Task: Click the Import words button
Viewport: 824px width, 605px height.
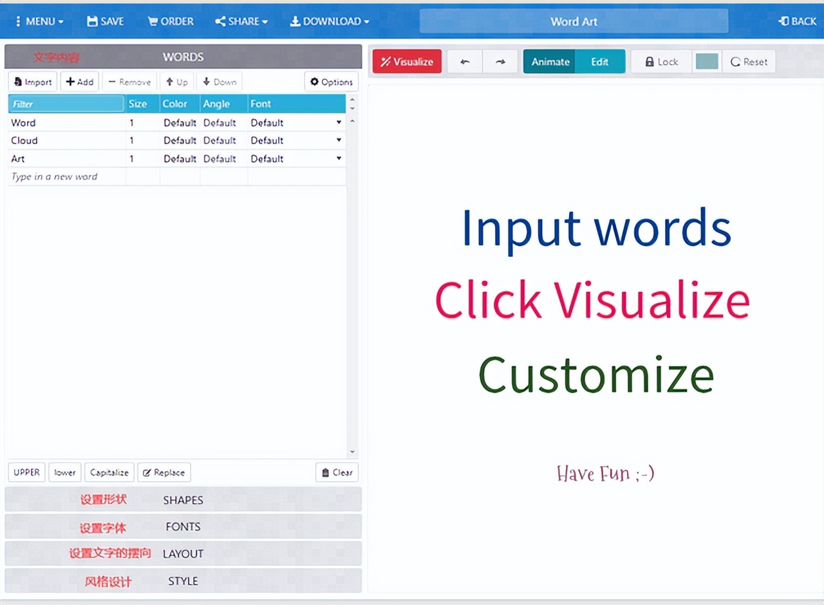Action: point(33,82)
